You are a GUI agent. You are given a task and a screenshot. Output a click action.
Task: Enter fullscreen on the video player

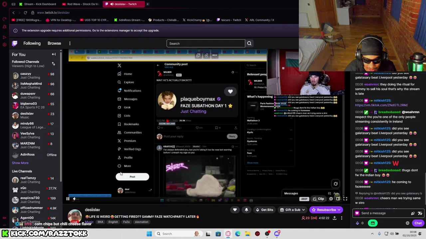click(x=345, y=199)
